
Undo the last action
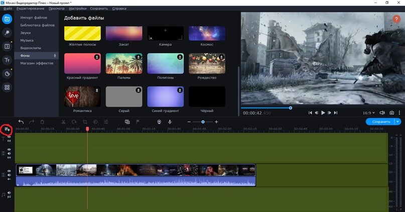(21, 122)
